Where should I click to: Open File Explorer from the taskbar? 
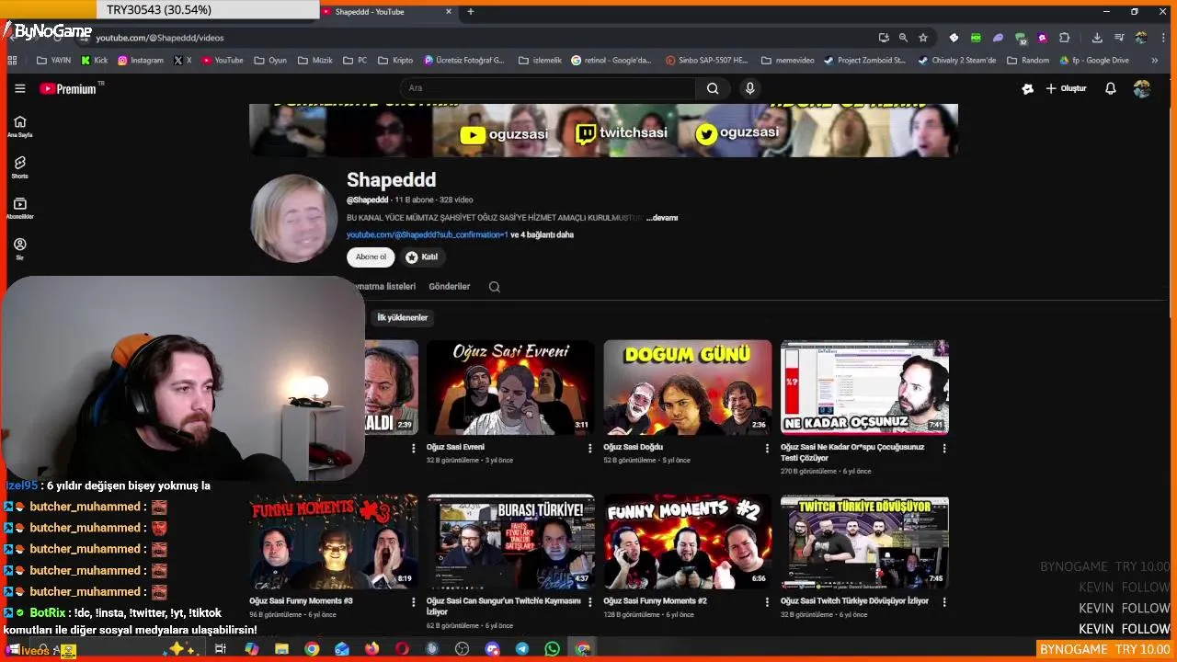pos(281,649)
